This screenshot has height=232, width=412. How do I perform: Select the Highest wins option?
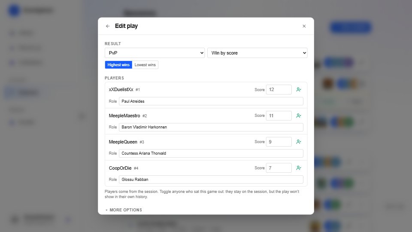[x=118, y=65]
